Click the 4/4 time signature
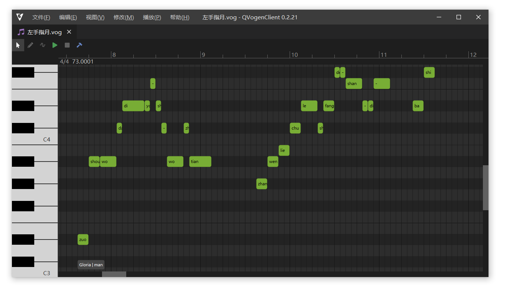The width and height of the screenshot is (506, 293). click(64, 62)
